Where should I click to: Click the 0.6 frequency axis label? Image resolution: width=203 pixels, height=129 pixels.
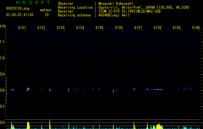pyautogui.click(x=3, y=123)
